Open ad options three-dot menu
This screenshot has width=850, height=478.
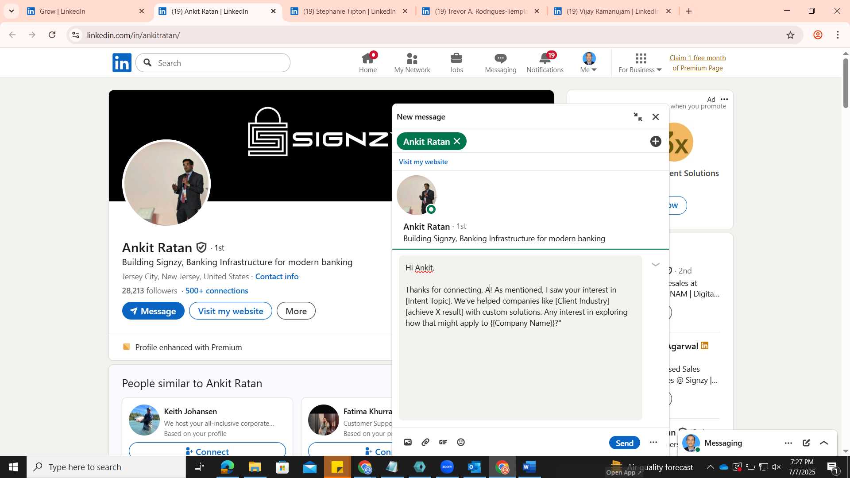(x=724, y=99)
